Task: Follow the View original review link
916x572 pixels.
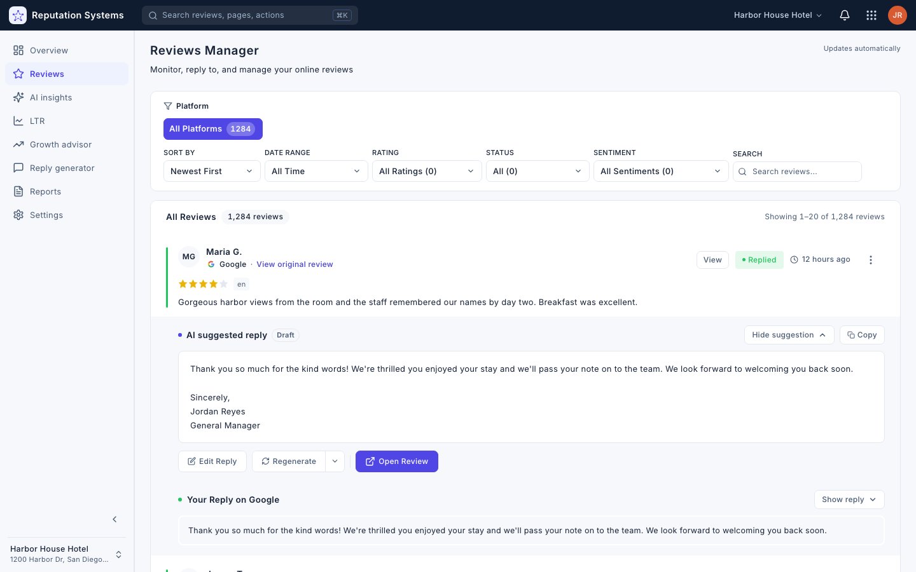Action: (x=295, y=264)
